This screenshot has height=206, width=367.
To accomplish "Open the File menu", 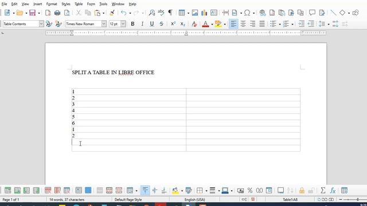I will 4,4.
